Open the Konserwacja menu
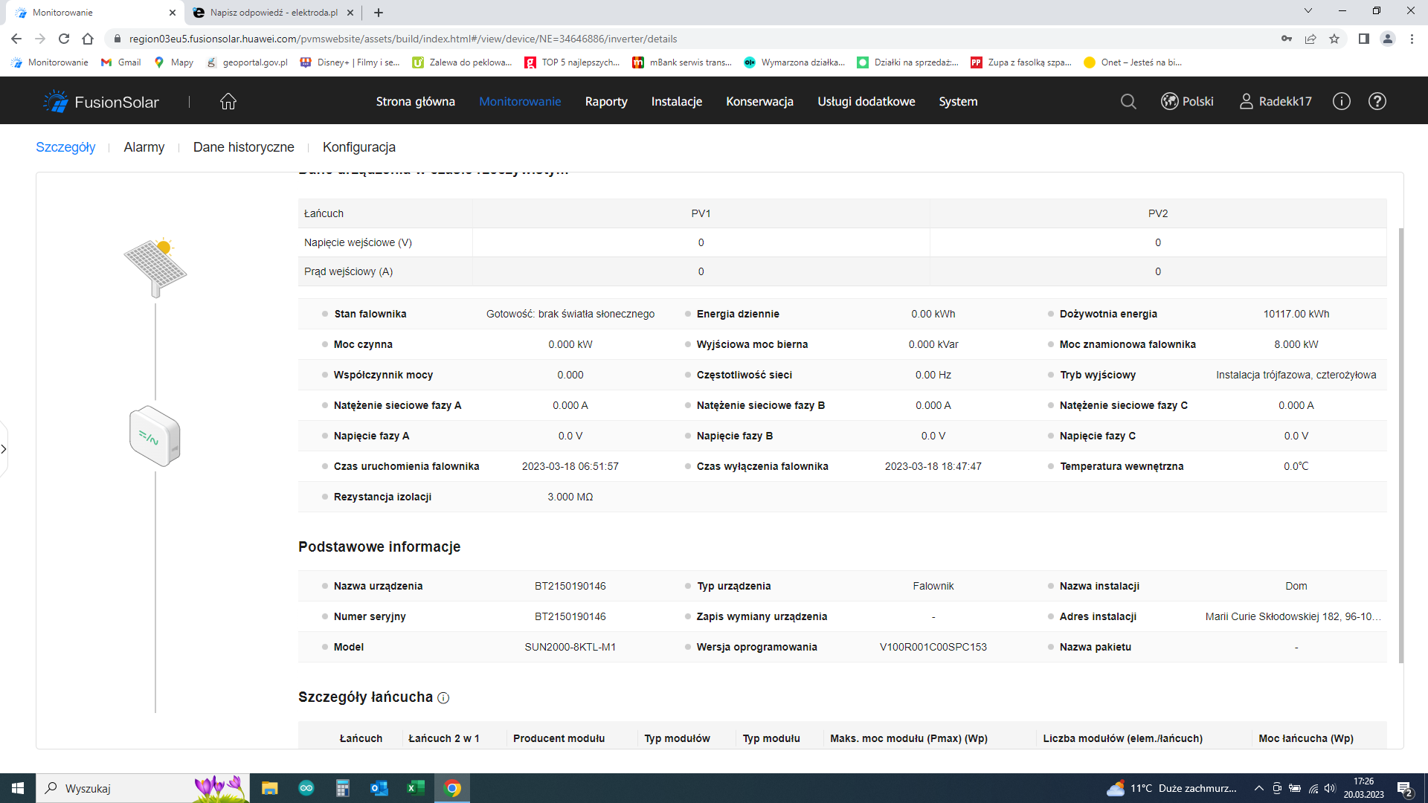Screen dimensions: 1428x803 pos(759,101)
